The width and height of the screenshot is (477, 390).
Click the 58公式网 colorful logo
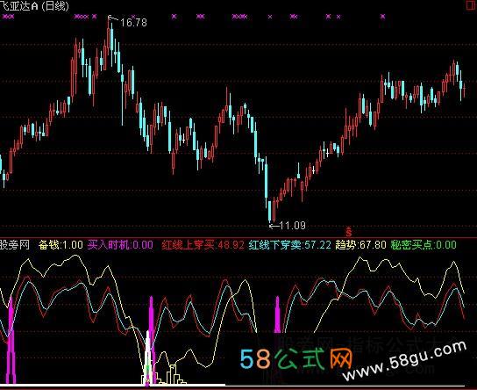(296, 359)
